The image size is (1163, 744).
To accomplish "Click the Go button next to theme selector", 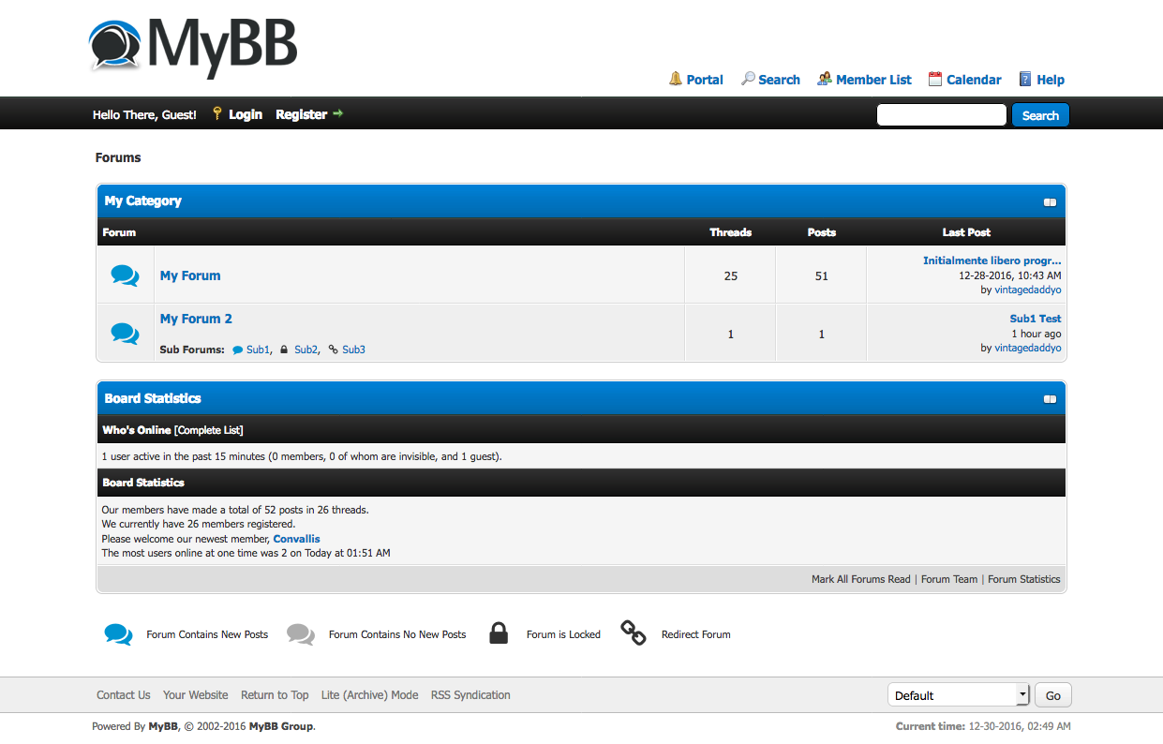I will (1053, 695).
